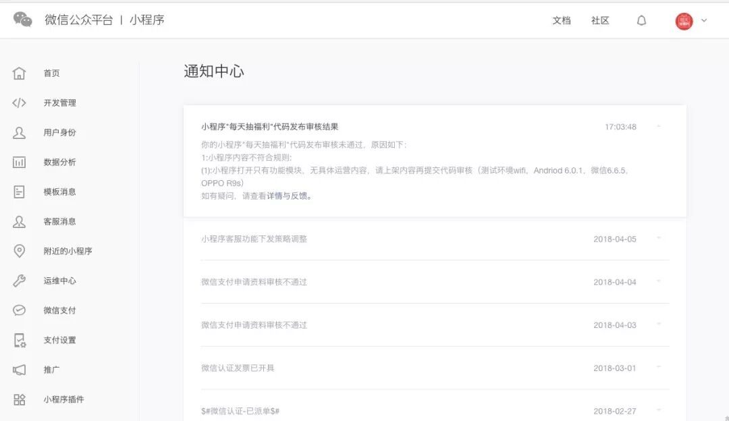Open 小程序插件 menu item
This screenshot has height=421, width=729.
point(63,399)
